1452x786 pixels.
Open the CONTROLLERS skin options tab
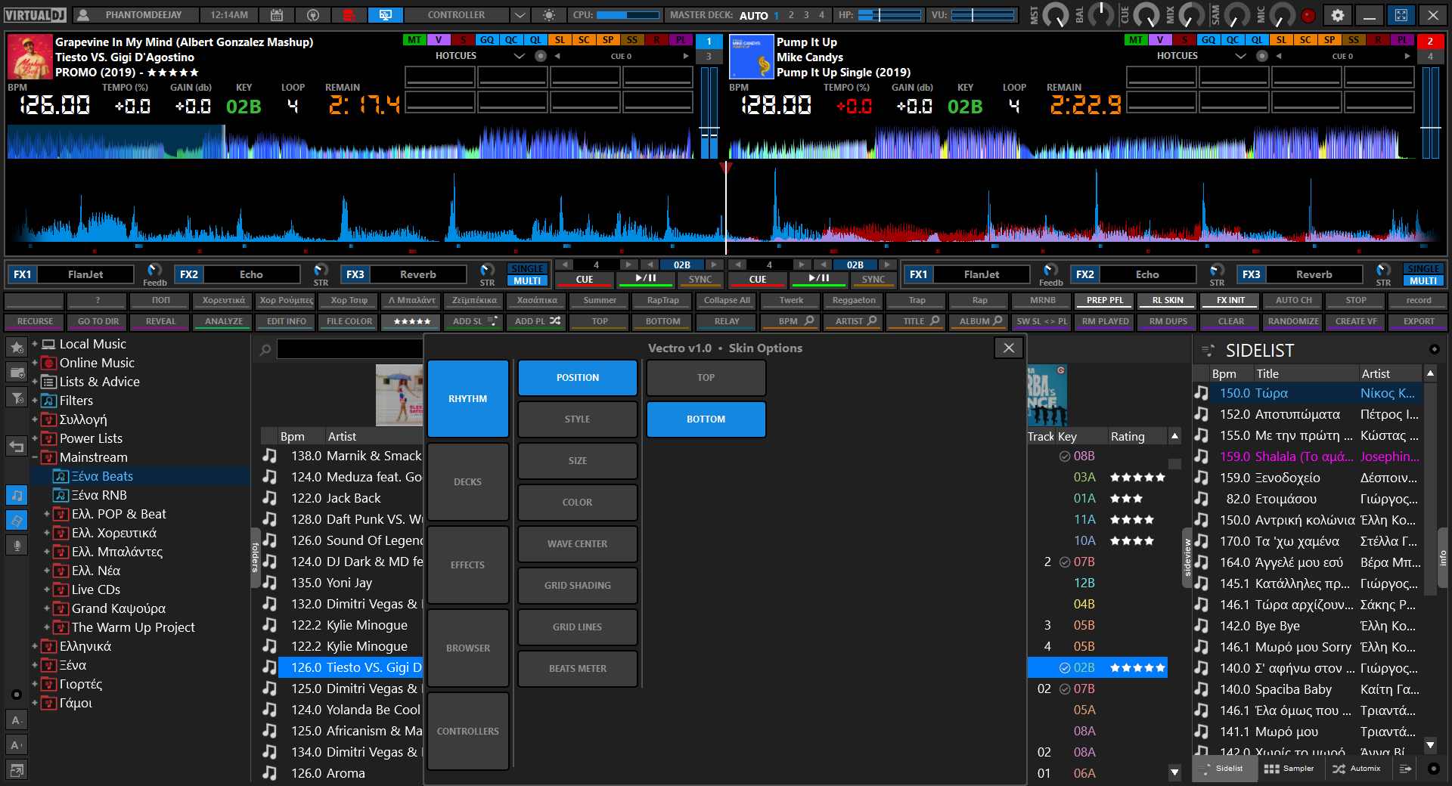tap(468, 731)
